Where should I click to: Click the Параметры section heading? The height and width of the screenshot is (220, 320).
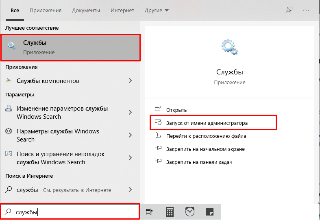(x=20, y=95)
